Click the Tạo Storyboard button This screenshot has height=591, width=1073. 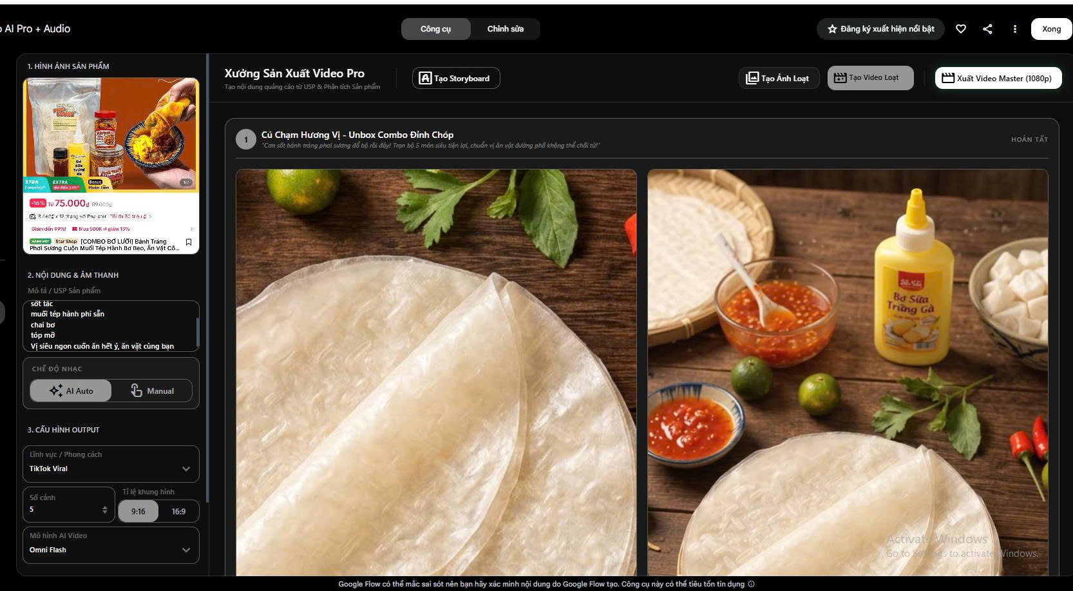coord(456,79)
